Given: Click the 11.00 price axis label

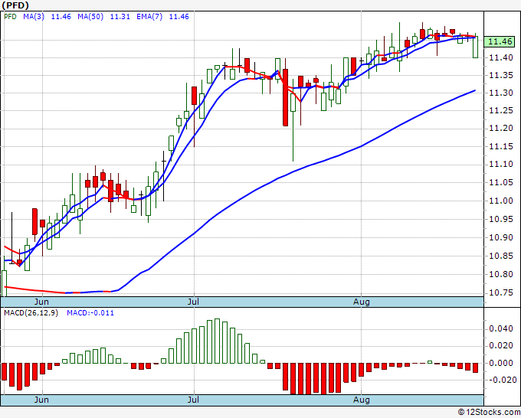Looking at the screenshot, I should 501,201.
